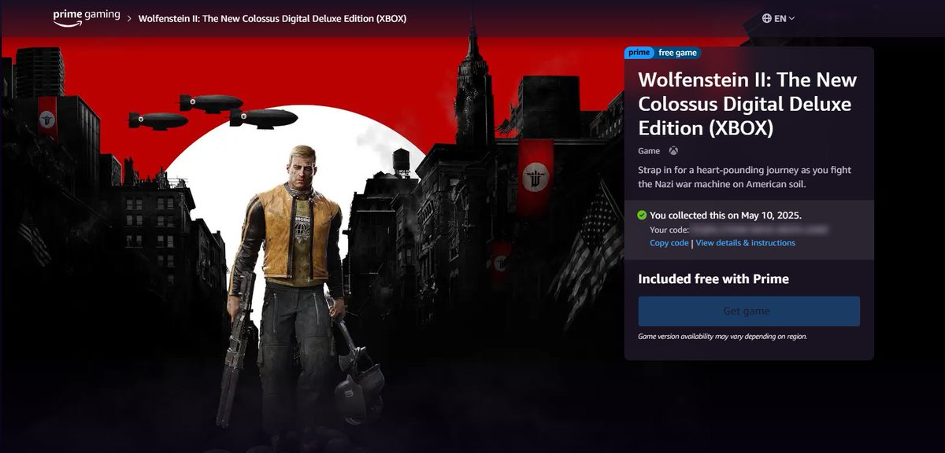The image size is (945, 453).
Task: Click the Get game button
Action: click(749, 311)
